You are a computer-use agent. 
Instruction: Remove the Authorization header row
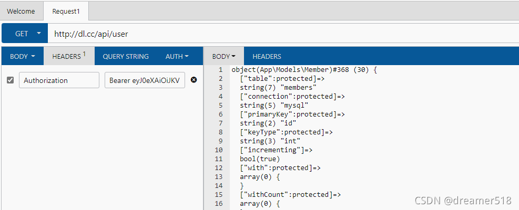point(194,80)
